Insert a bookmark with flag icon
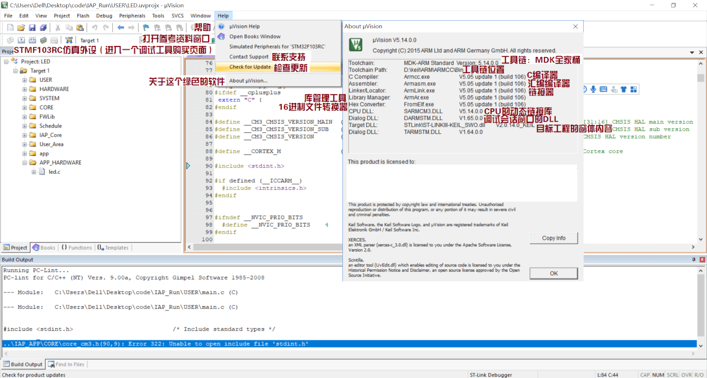 (146, 28)
